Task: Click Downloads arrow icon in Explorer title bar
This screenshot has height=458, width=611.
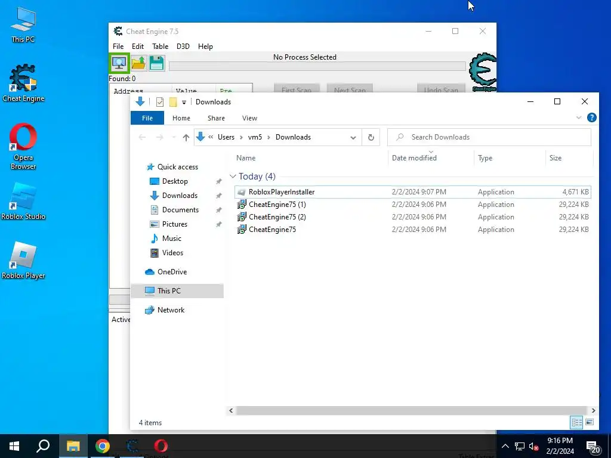Action: 140,101
